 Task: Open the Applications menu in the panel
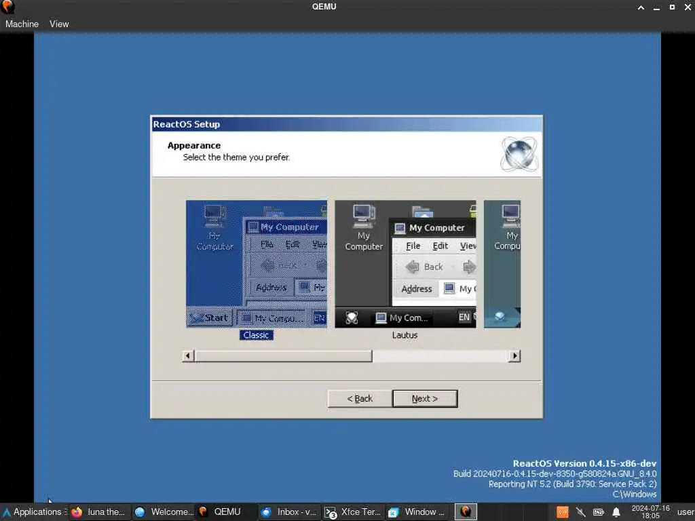33,512
